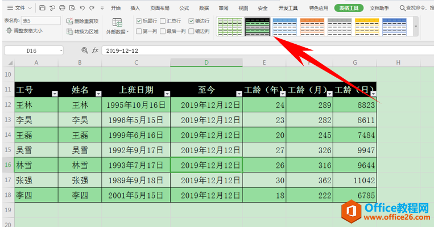Uncheck the 标题行 header row checkbox
Screen dimensions: 434x227
point(139,21)
